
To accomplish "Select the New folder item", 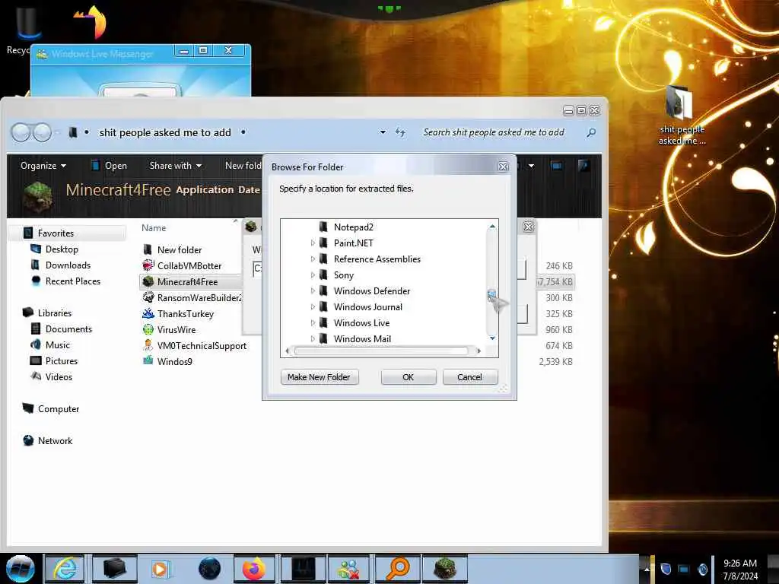I will coord(180,249).
